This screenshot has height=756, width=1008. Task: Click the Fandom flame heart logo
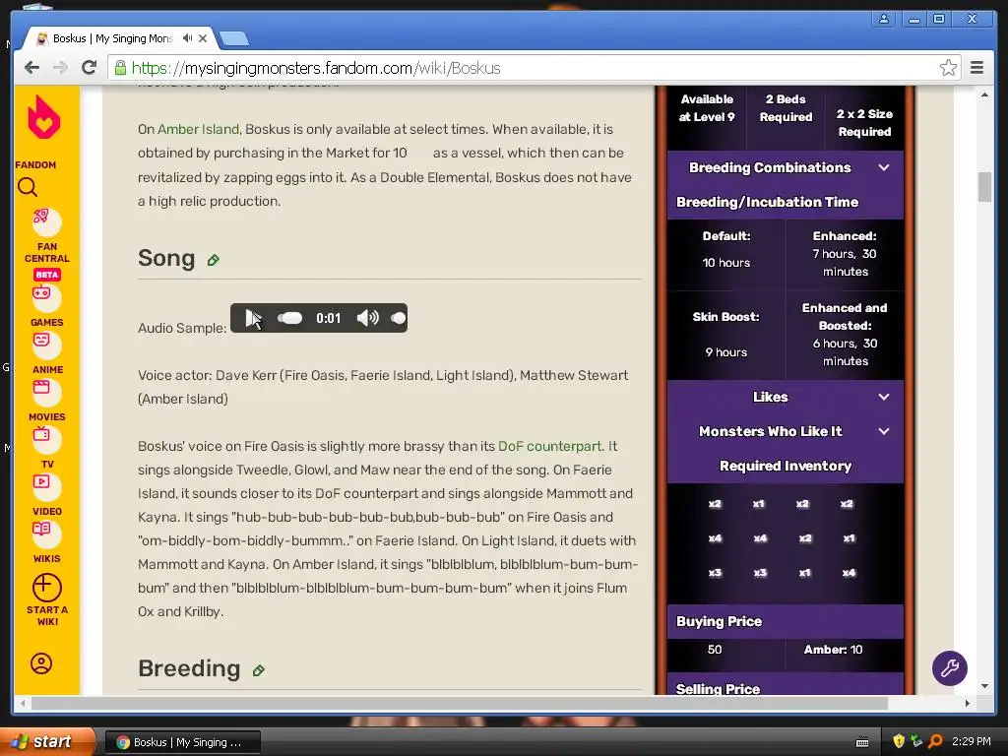[43, 117]
